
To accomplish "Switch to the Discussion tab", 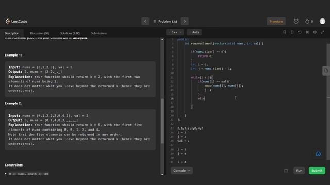I will [39, 33].
